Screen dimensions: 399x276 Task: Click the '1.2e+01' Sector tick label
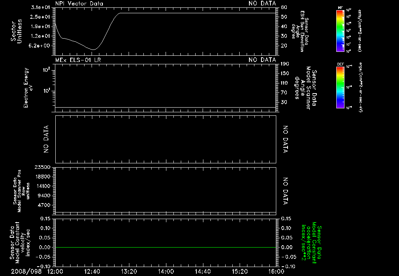pos(40,36)
